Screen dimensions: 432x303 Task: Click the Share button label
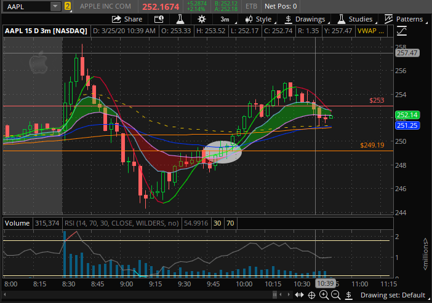(x=133, y=19)
